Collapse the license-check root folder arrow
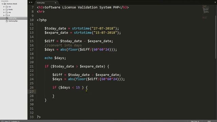 click(x=2, y=4)
